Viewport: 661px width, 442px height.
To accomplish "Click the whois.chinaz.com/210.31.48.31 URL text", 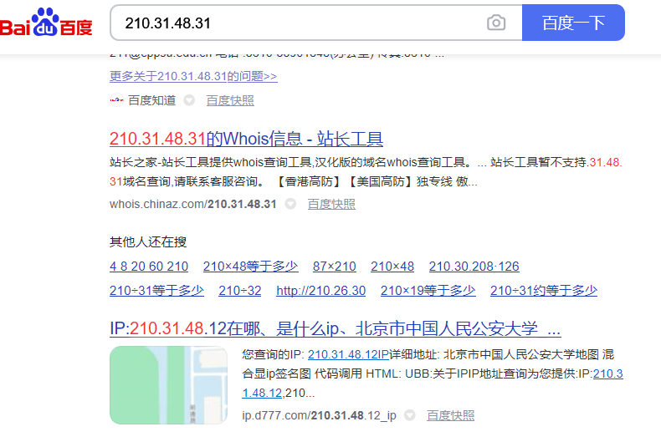I will point(193,204).
